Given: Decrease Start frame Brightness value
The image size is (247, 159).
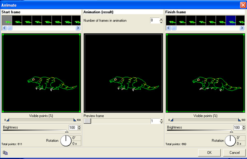Looking at the screenshot, I should (x=79, y=129).
